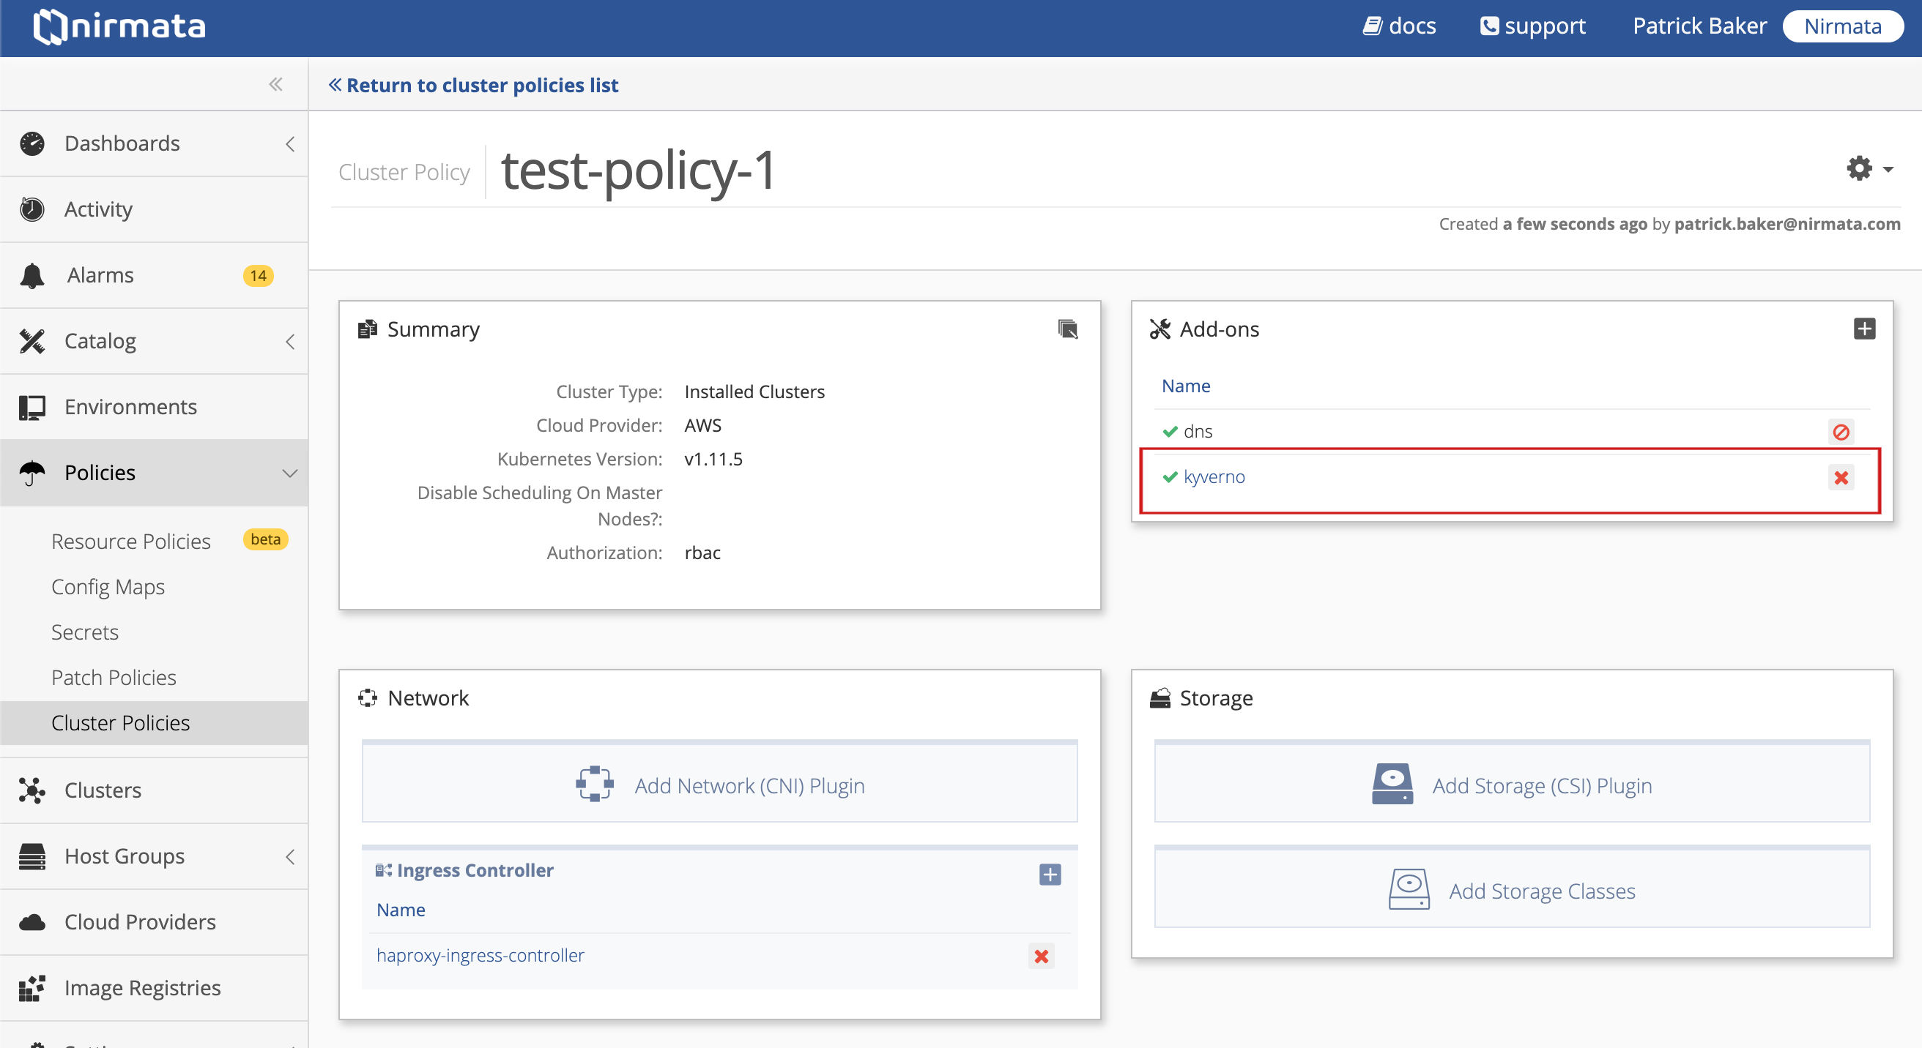This screenshot has width=1922, height=1048.
Task: Click the Add-ons wrench header icon
Action: point(1159,329)
